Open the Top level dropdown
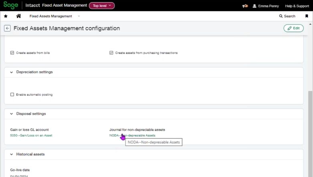The image size is (313, 177). (x=102, y=6)
